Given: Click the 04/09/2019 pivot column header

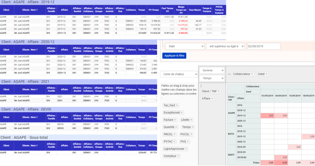Looking at the screenshot, I should 281,96.
